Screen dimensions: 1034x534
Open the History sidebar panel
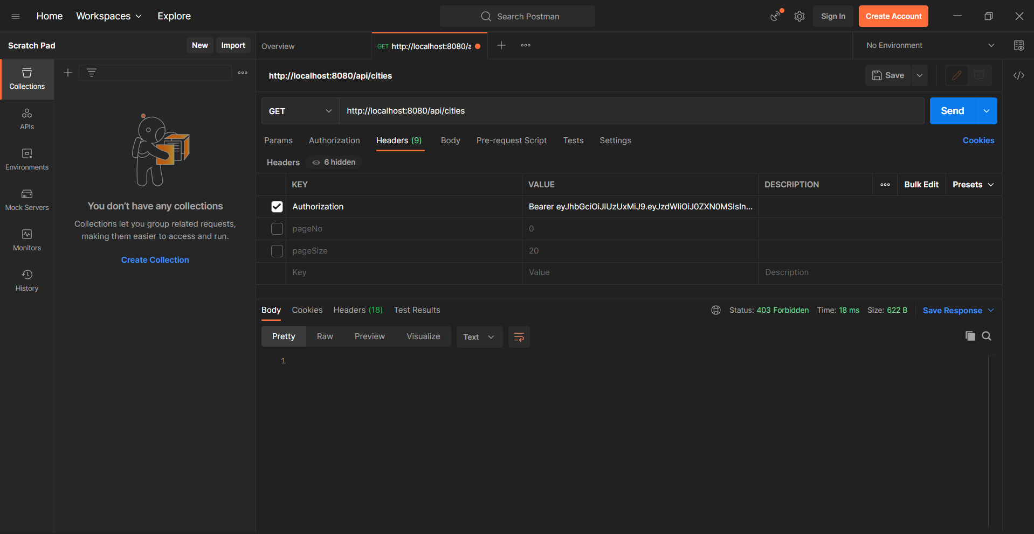click(x=27, y=281)
